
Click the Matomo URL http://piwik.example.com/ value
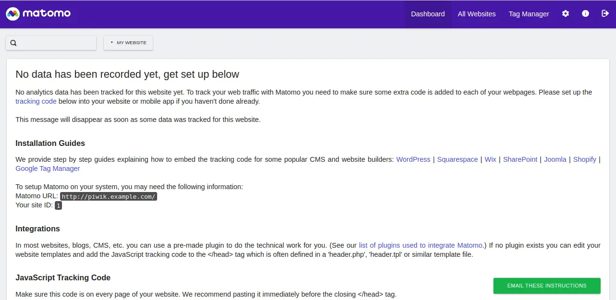point(109,196)
